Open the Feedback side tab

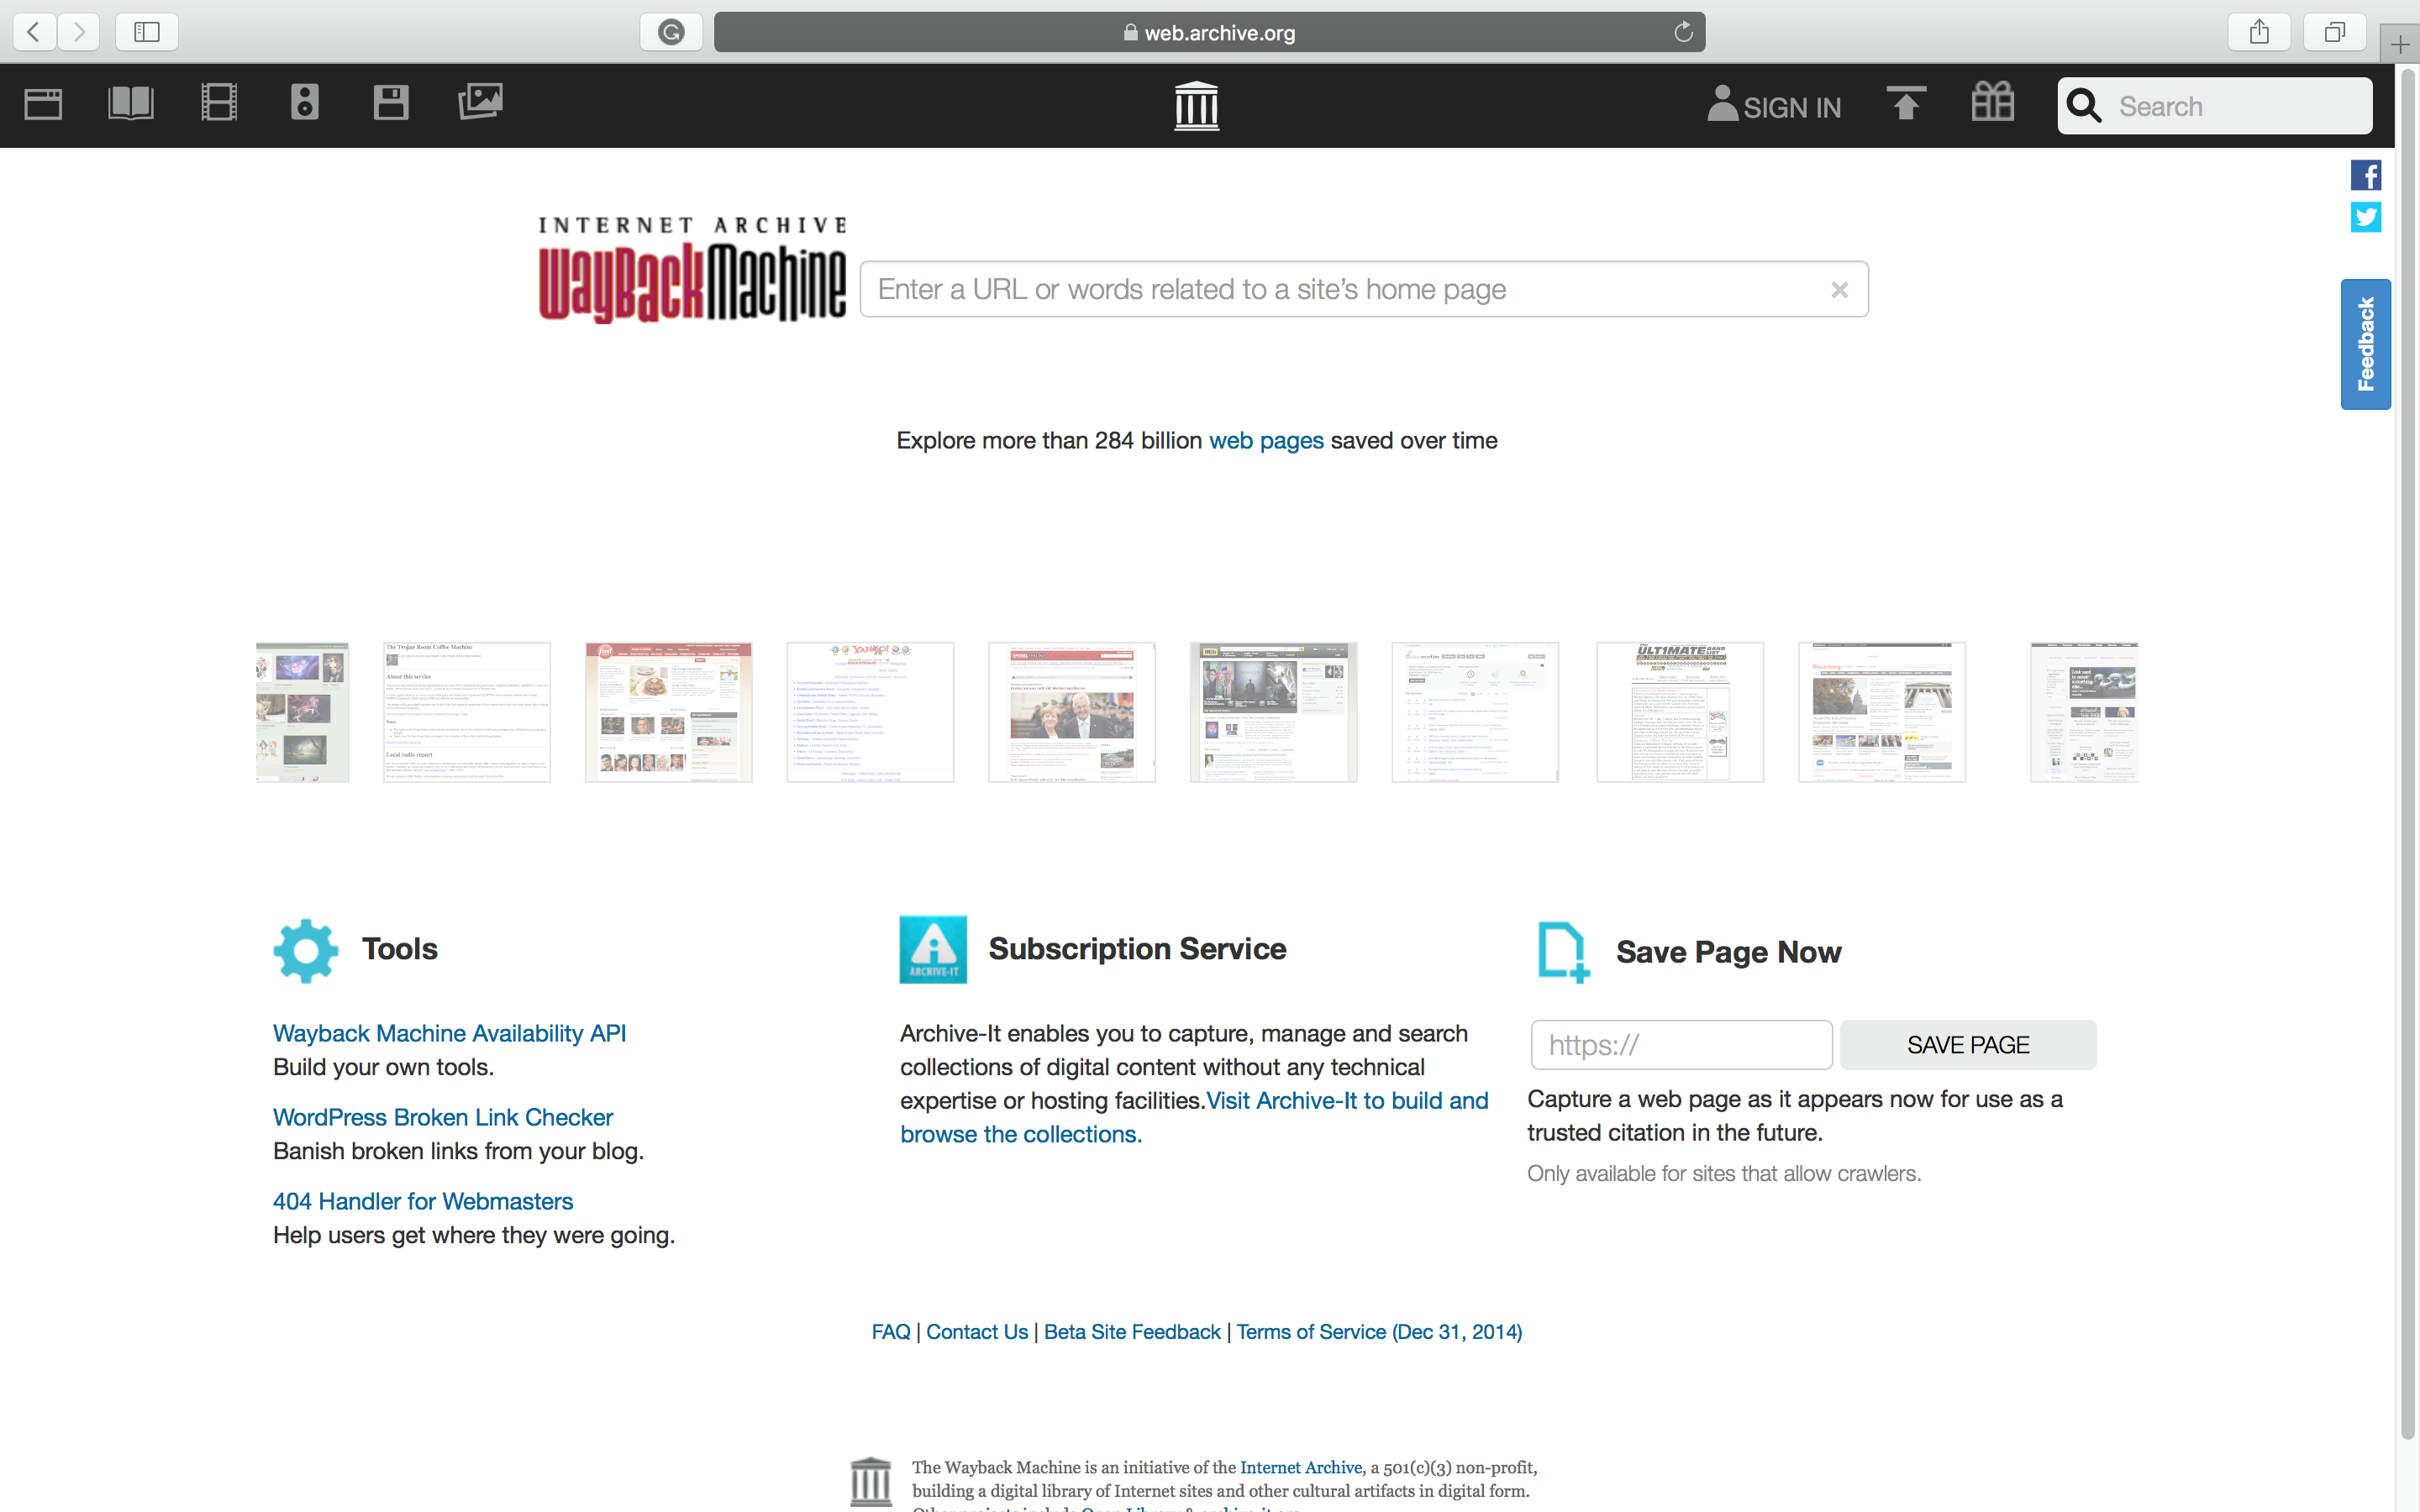click(2365, 344)
